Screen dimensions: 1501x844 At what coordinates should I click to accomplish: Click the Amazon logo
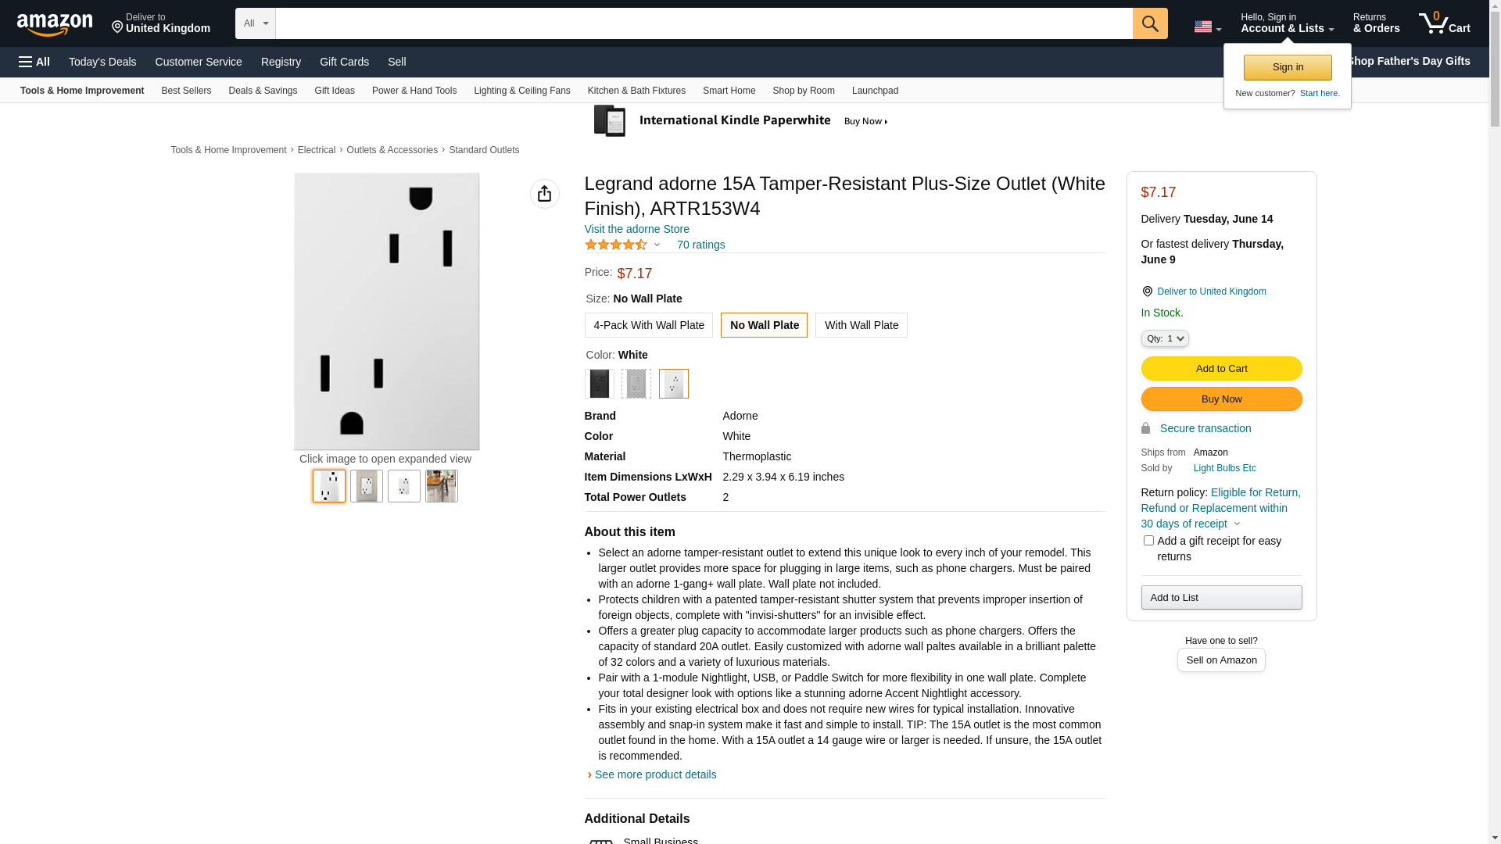click(55, 25)
